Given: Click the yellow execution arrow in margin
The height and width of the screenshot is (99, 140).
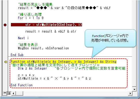Looking at the screenshot, I should (x=6, y=62).
